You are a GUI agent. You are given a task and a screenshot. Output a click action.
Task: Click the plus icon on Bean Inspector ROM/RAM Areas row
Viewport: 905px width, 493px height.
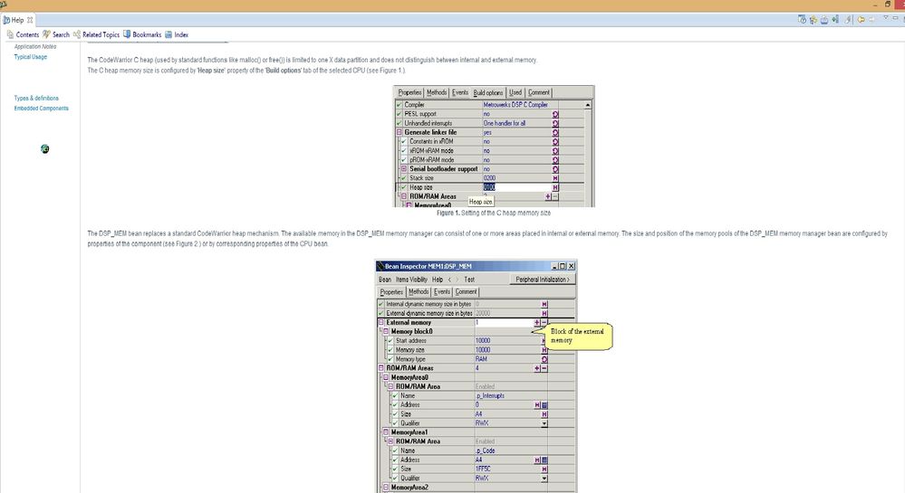(x=537, y=368)
